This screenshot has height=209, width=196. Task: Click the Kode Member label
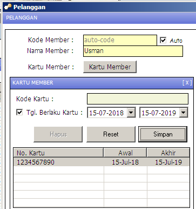tap(51, 40)
